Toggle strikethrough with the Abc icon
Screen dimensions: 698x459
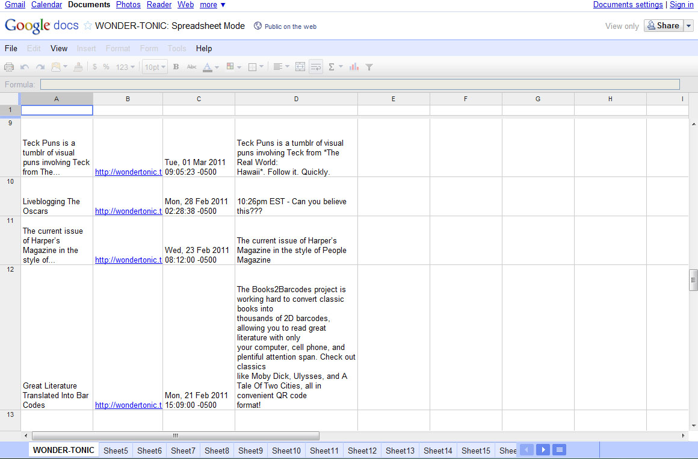click(x=191, y=67)
